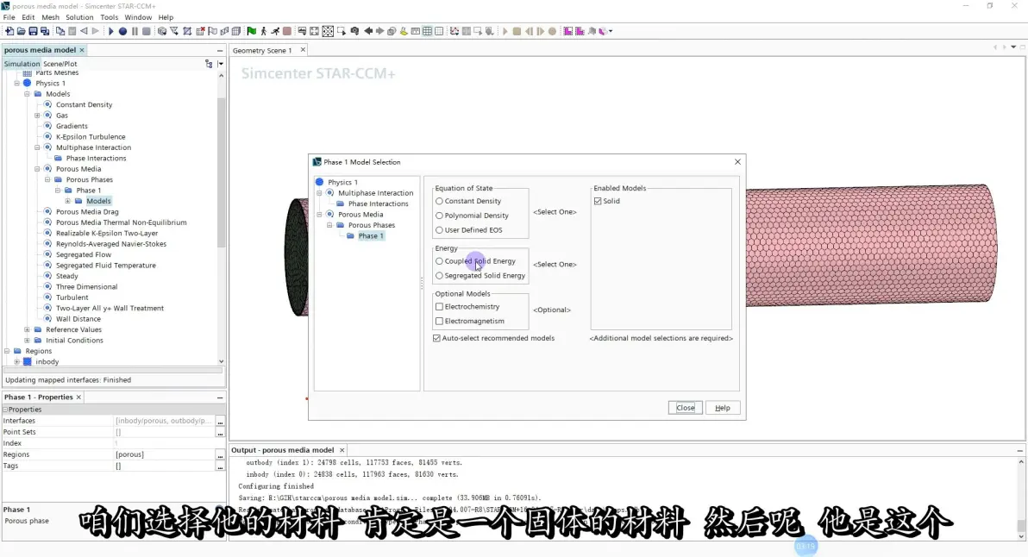Click the pause simulation toolbar icon
This screenshot has height=557, width=1028.
click(x=135, y=31)
